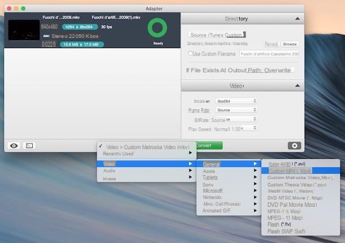Image resolution: width=345 pixels, height=243 pixels.
Task: Open the Source iTunes Custom dropdown
Action: pyautogui.click(x=217, y=34)
